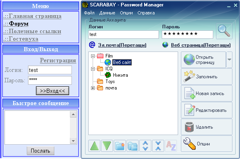This screenshot has height=159, width=240.
Task: Minimize the SCARABAY window
Action: [x=229, y=6]
